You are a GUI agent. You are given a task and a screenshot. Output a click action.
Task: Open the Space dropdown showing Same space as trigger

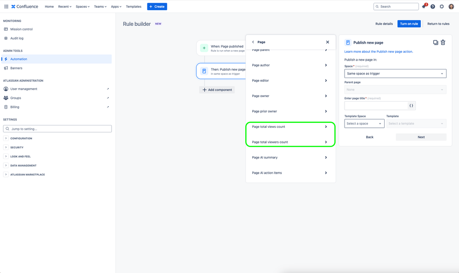(395, 74)
